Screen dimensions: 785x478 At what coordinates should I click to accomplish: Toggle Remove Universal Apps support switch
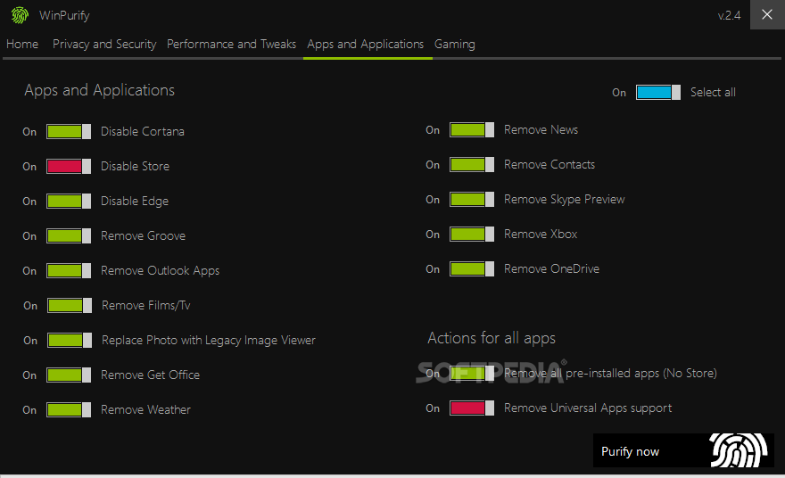coord(472,408)
